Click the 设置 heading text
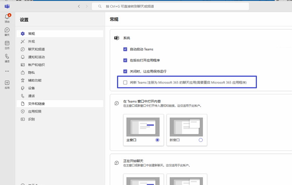Screen dimensions: 292x185 coord(24,20)
